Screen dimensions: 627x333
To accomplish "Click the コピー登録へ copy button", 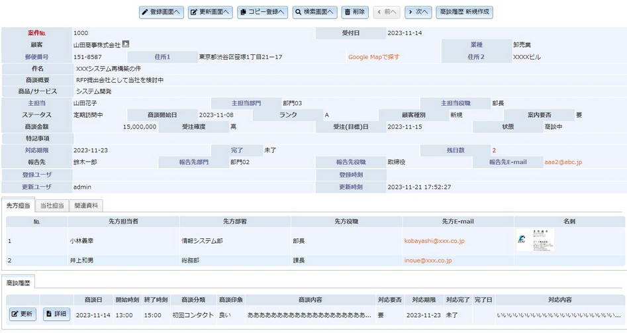I will point(262,12).
